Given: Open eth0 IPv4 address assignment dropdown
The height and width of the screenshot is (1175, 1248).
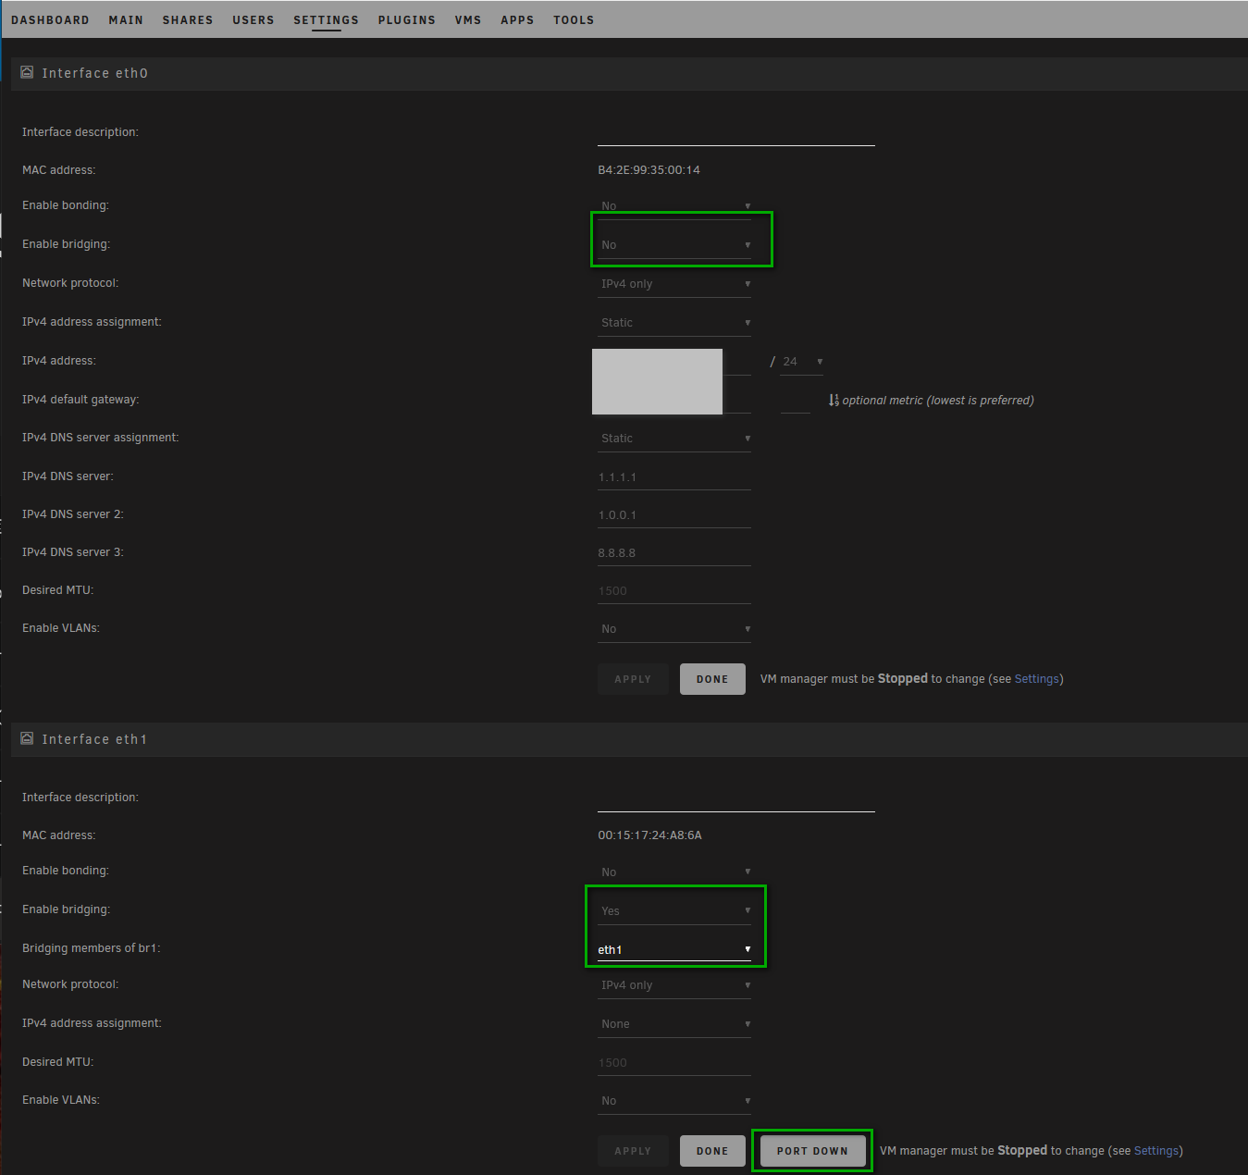Looking at the screenshot, I should coord(674,323).
